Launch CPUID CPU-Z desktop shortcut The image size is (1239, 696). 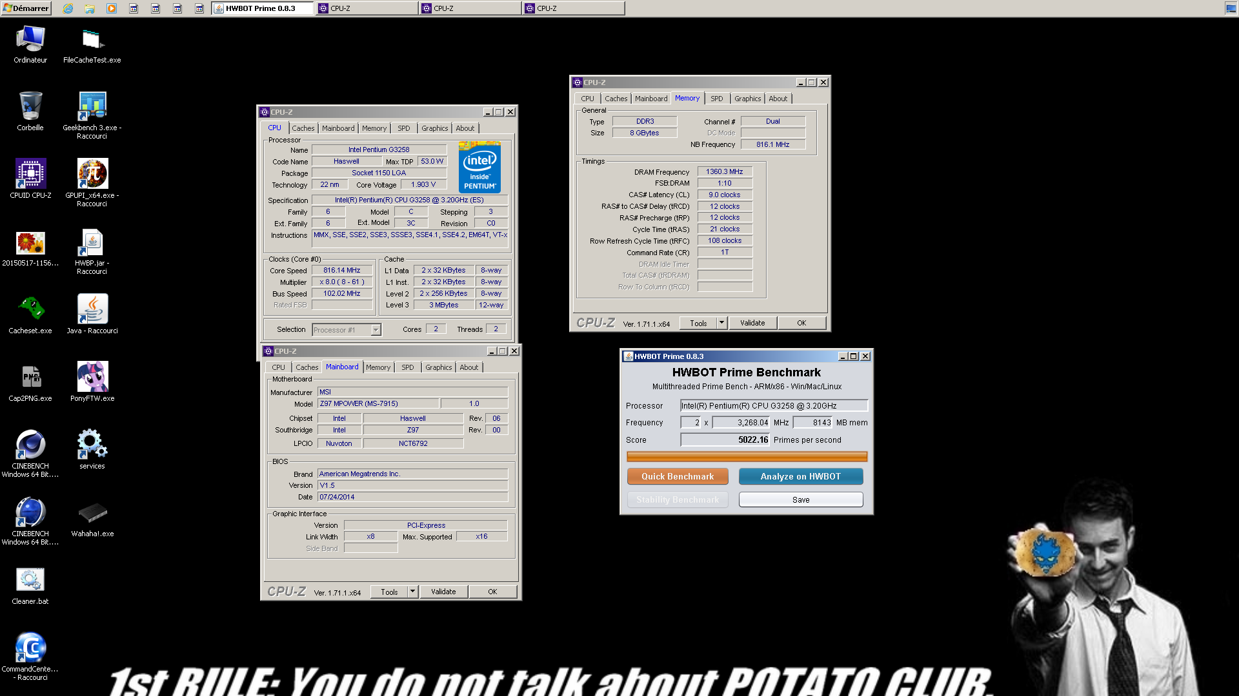[x=30, y=179]
